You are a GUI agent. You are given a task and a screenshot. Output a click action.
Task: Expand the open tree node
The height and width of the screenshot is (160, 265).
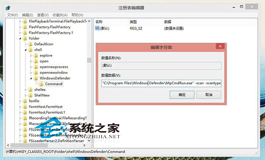click(31, 61)
